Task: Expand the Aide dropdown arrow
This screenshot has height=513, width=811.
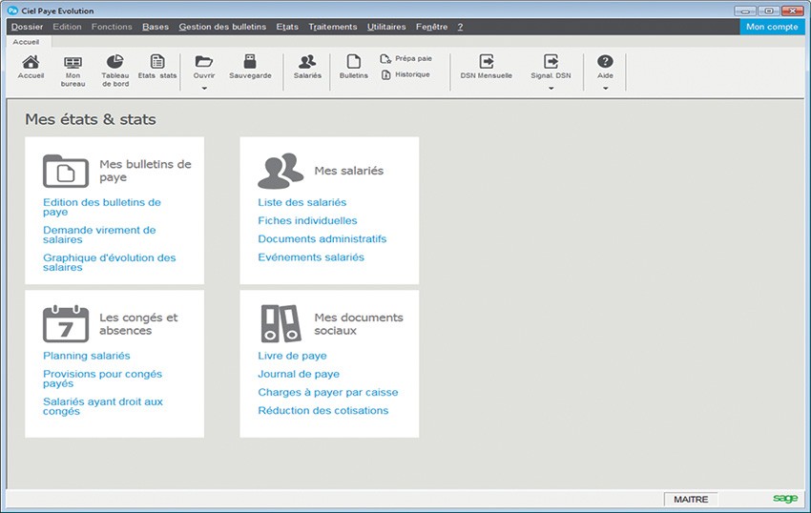Action: pos(605,89)
